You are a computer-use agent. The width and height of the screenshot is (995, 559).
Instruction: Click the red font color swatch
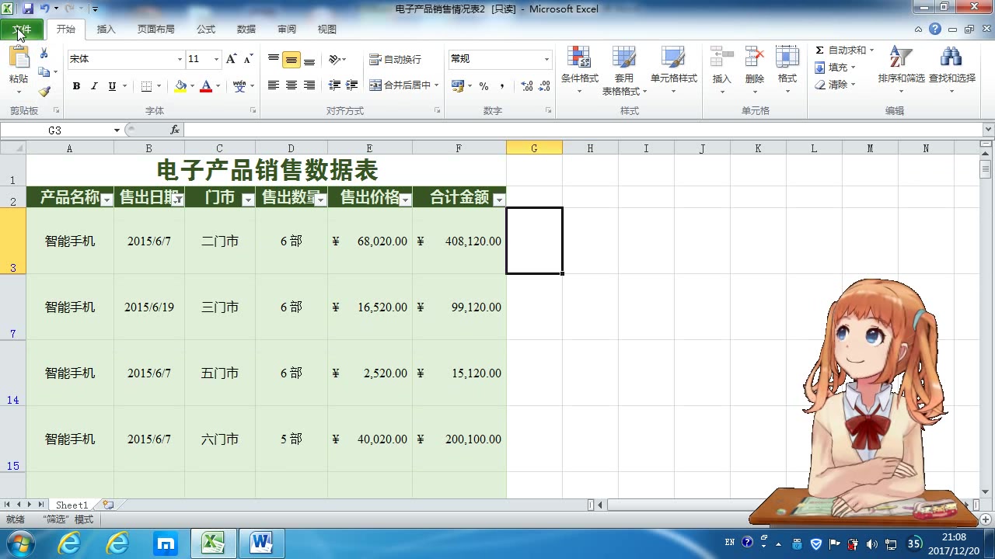206,86
